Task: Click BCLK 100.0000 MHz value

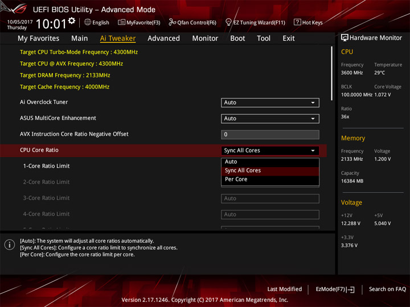Action: pyautogui.click(x=356, y=95)
